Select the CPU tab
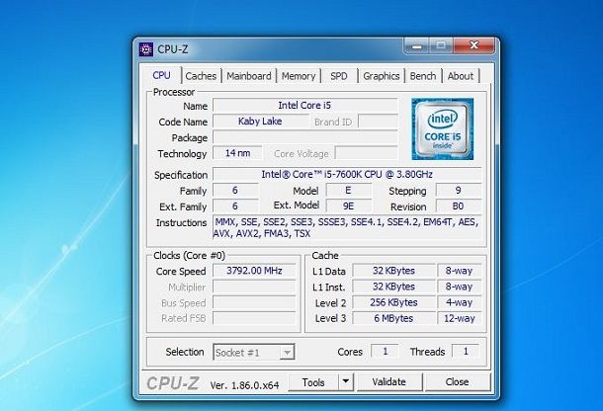 pos(161,75)
